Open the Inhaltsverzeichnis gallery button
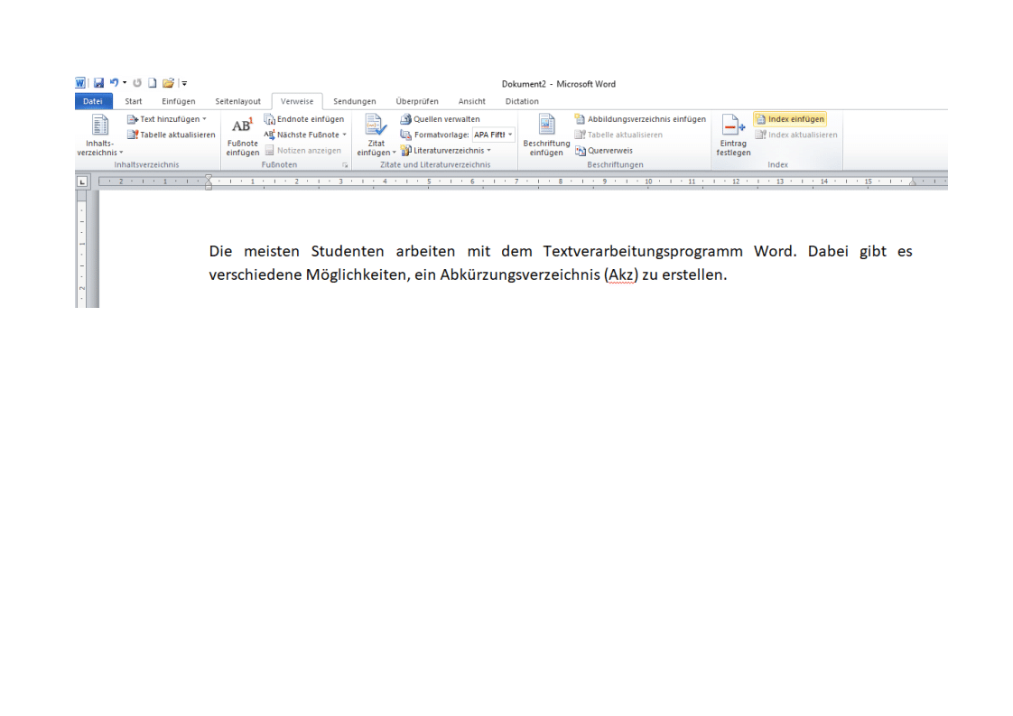Viewport: 1013px width, 716px height. [x=100, y=135]
